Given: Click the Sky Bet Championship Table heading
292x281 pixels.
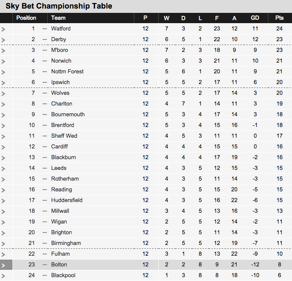Looking at the screenshot, I should 59,6.
